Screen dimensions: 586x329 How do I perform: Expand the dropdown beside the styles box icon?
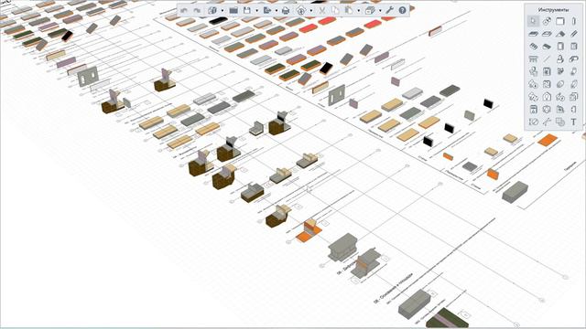(380, 11)
